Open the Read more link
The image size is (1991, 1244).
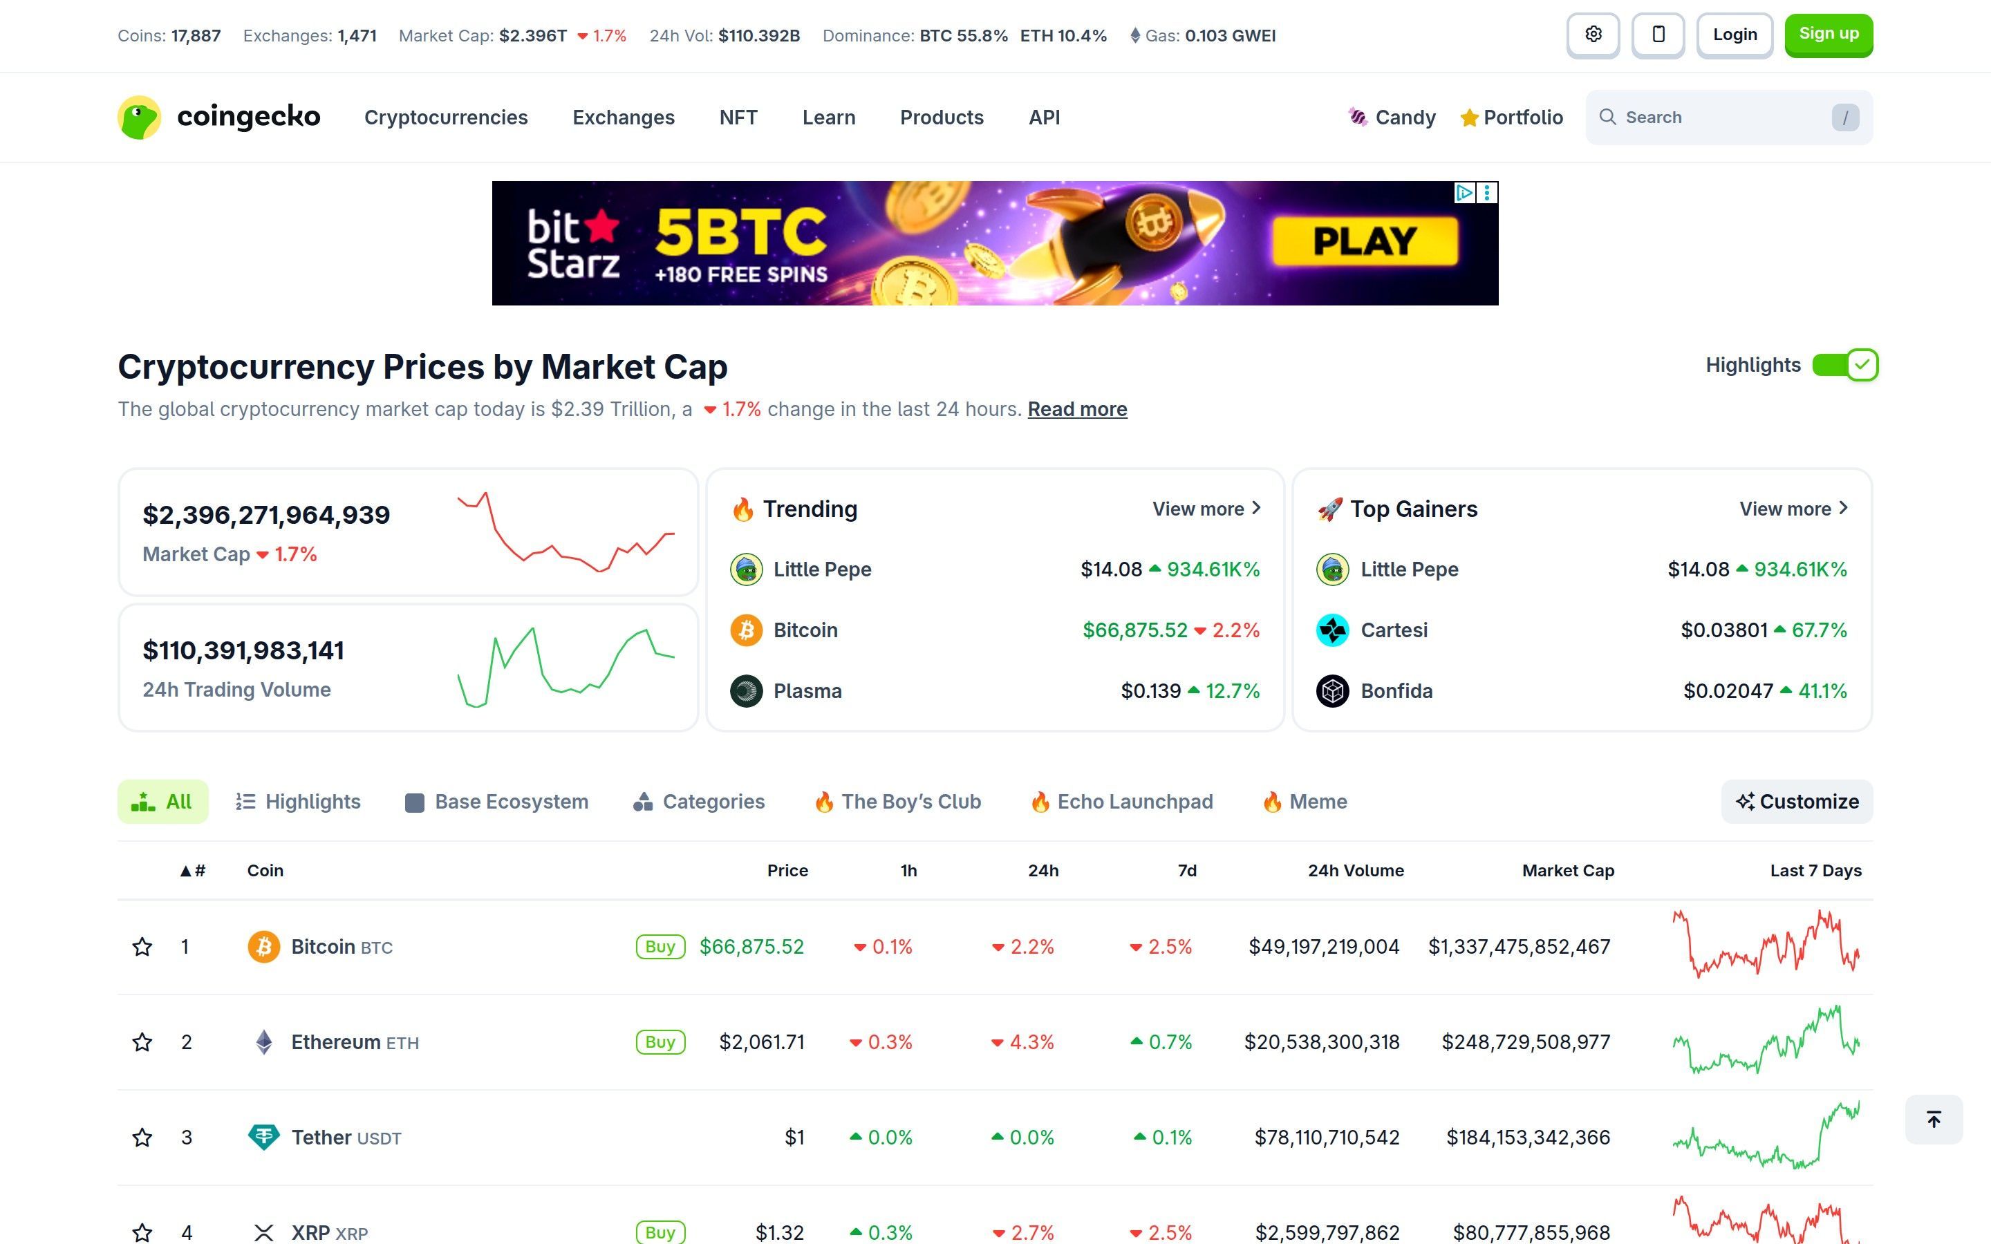[1077, 409]
